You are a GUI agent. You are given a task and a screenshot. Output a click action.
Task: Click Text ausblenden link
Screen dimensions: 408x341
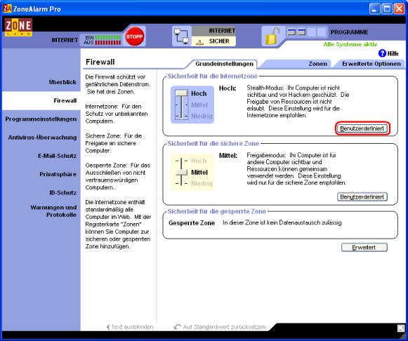tap(132, 327)
